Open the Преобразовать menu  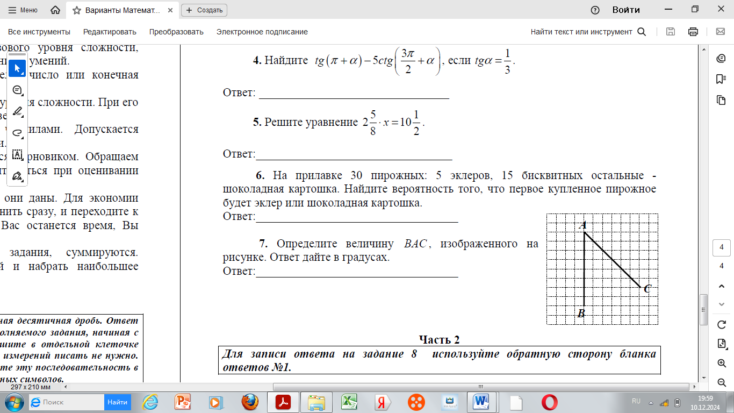click(176, 32)
